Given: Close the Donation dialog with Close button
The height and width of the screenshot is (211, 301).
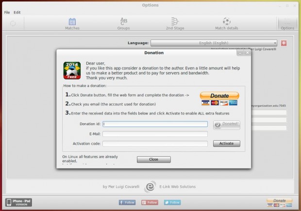Looking at the screenshot, I should pyautogui.click(x=153, y=159).
